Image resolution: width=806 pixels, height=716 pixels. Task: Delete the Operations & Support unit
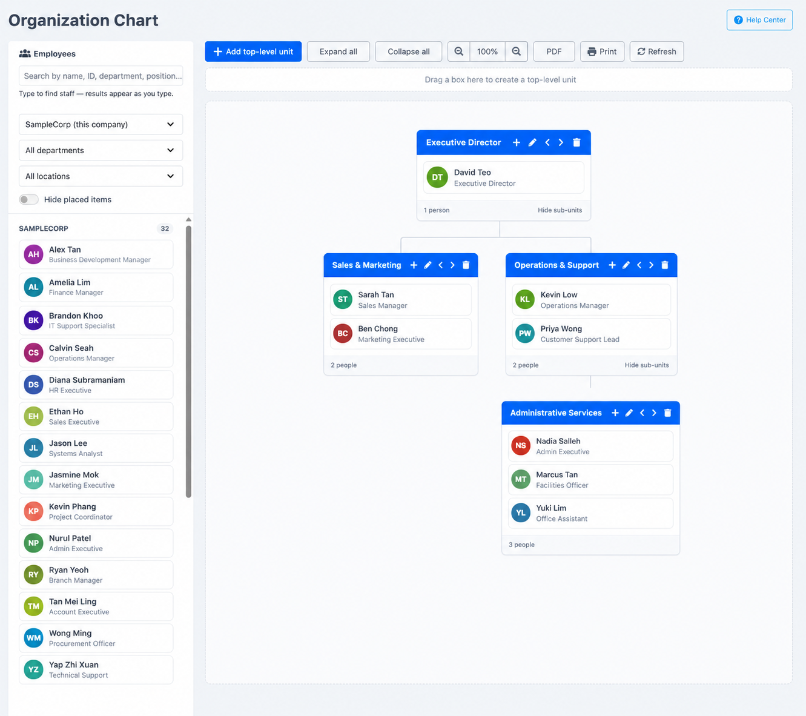665,265
